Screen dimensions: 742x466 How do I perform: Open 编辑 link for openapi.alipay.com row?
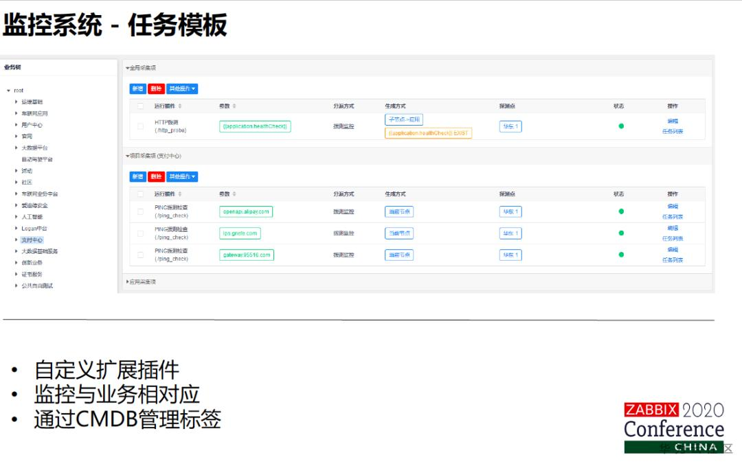coord(673,206)
